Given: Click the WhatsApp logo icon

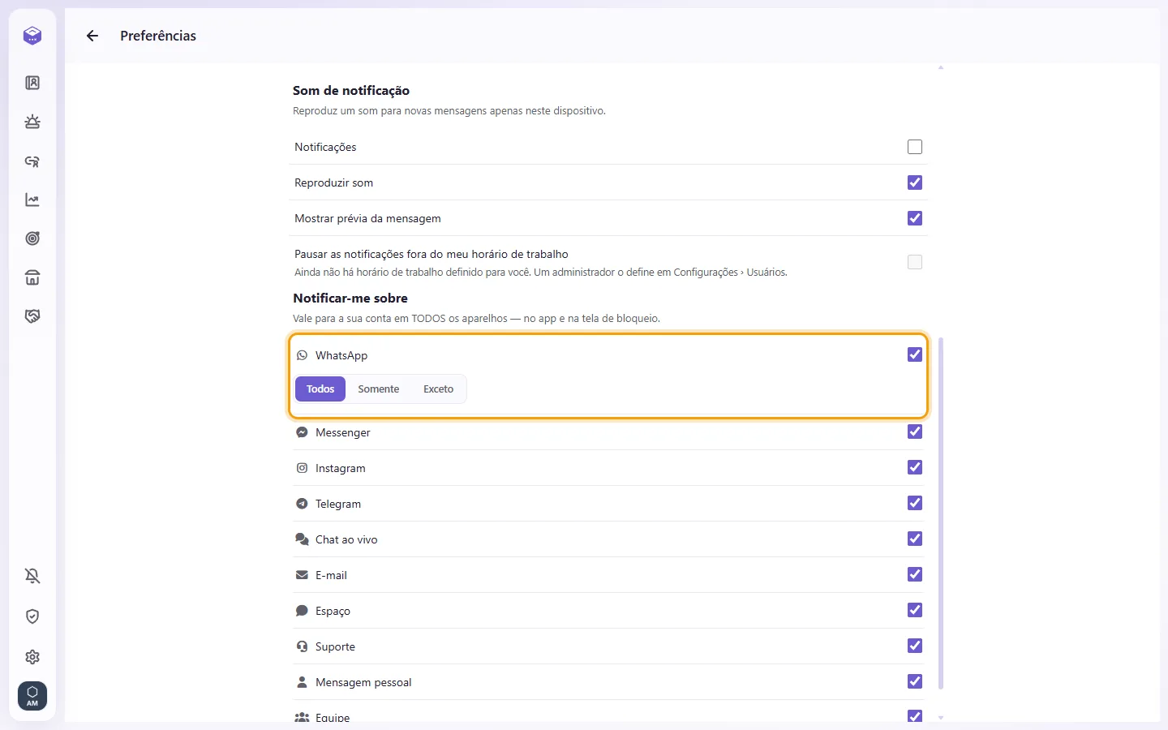Looking at the screenshot, I should tap(302, 355).
